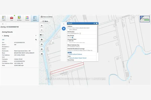Collapse the Result popup side arrow

click(x=64, y=24)
